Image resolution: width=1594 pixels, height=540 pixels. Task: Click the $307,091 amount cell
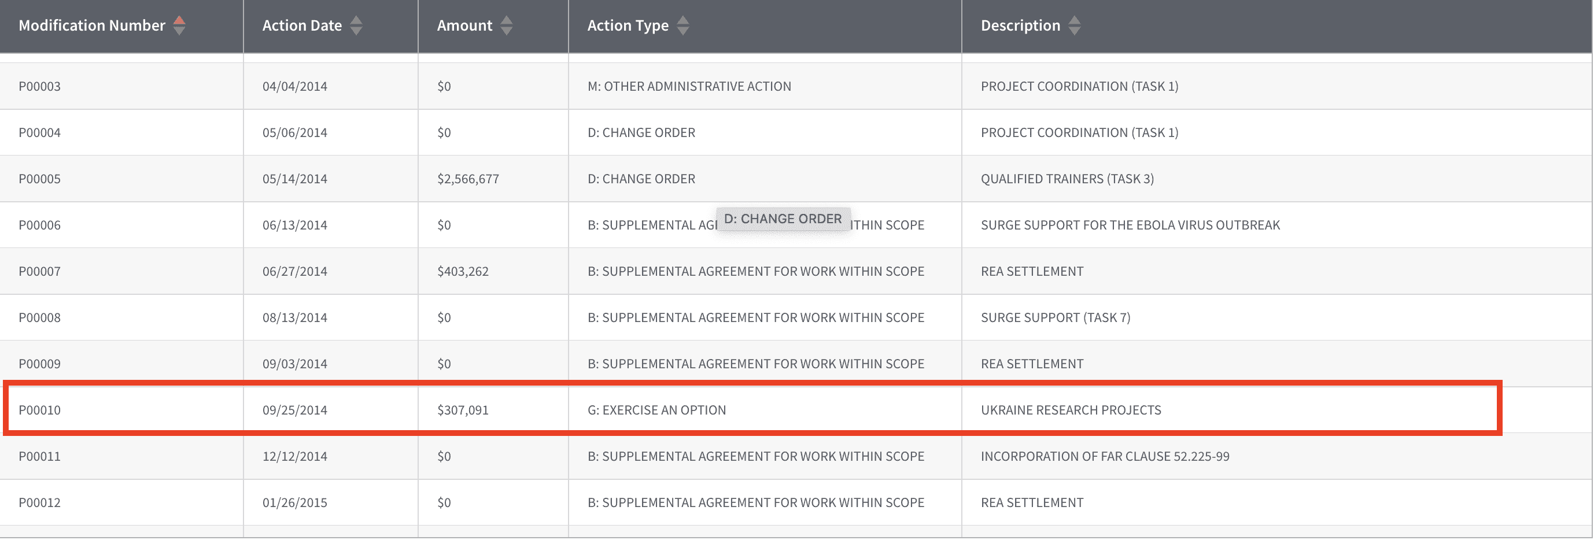[462, 410]
